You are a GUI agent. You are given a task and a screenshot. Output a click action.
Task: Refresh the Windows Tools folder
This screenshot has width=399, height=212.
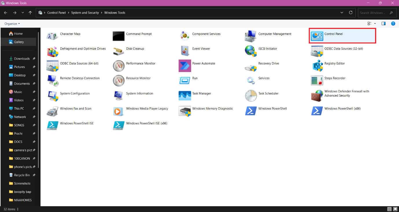(x=351, y=13)
